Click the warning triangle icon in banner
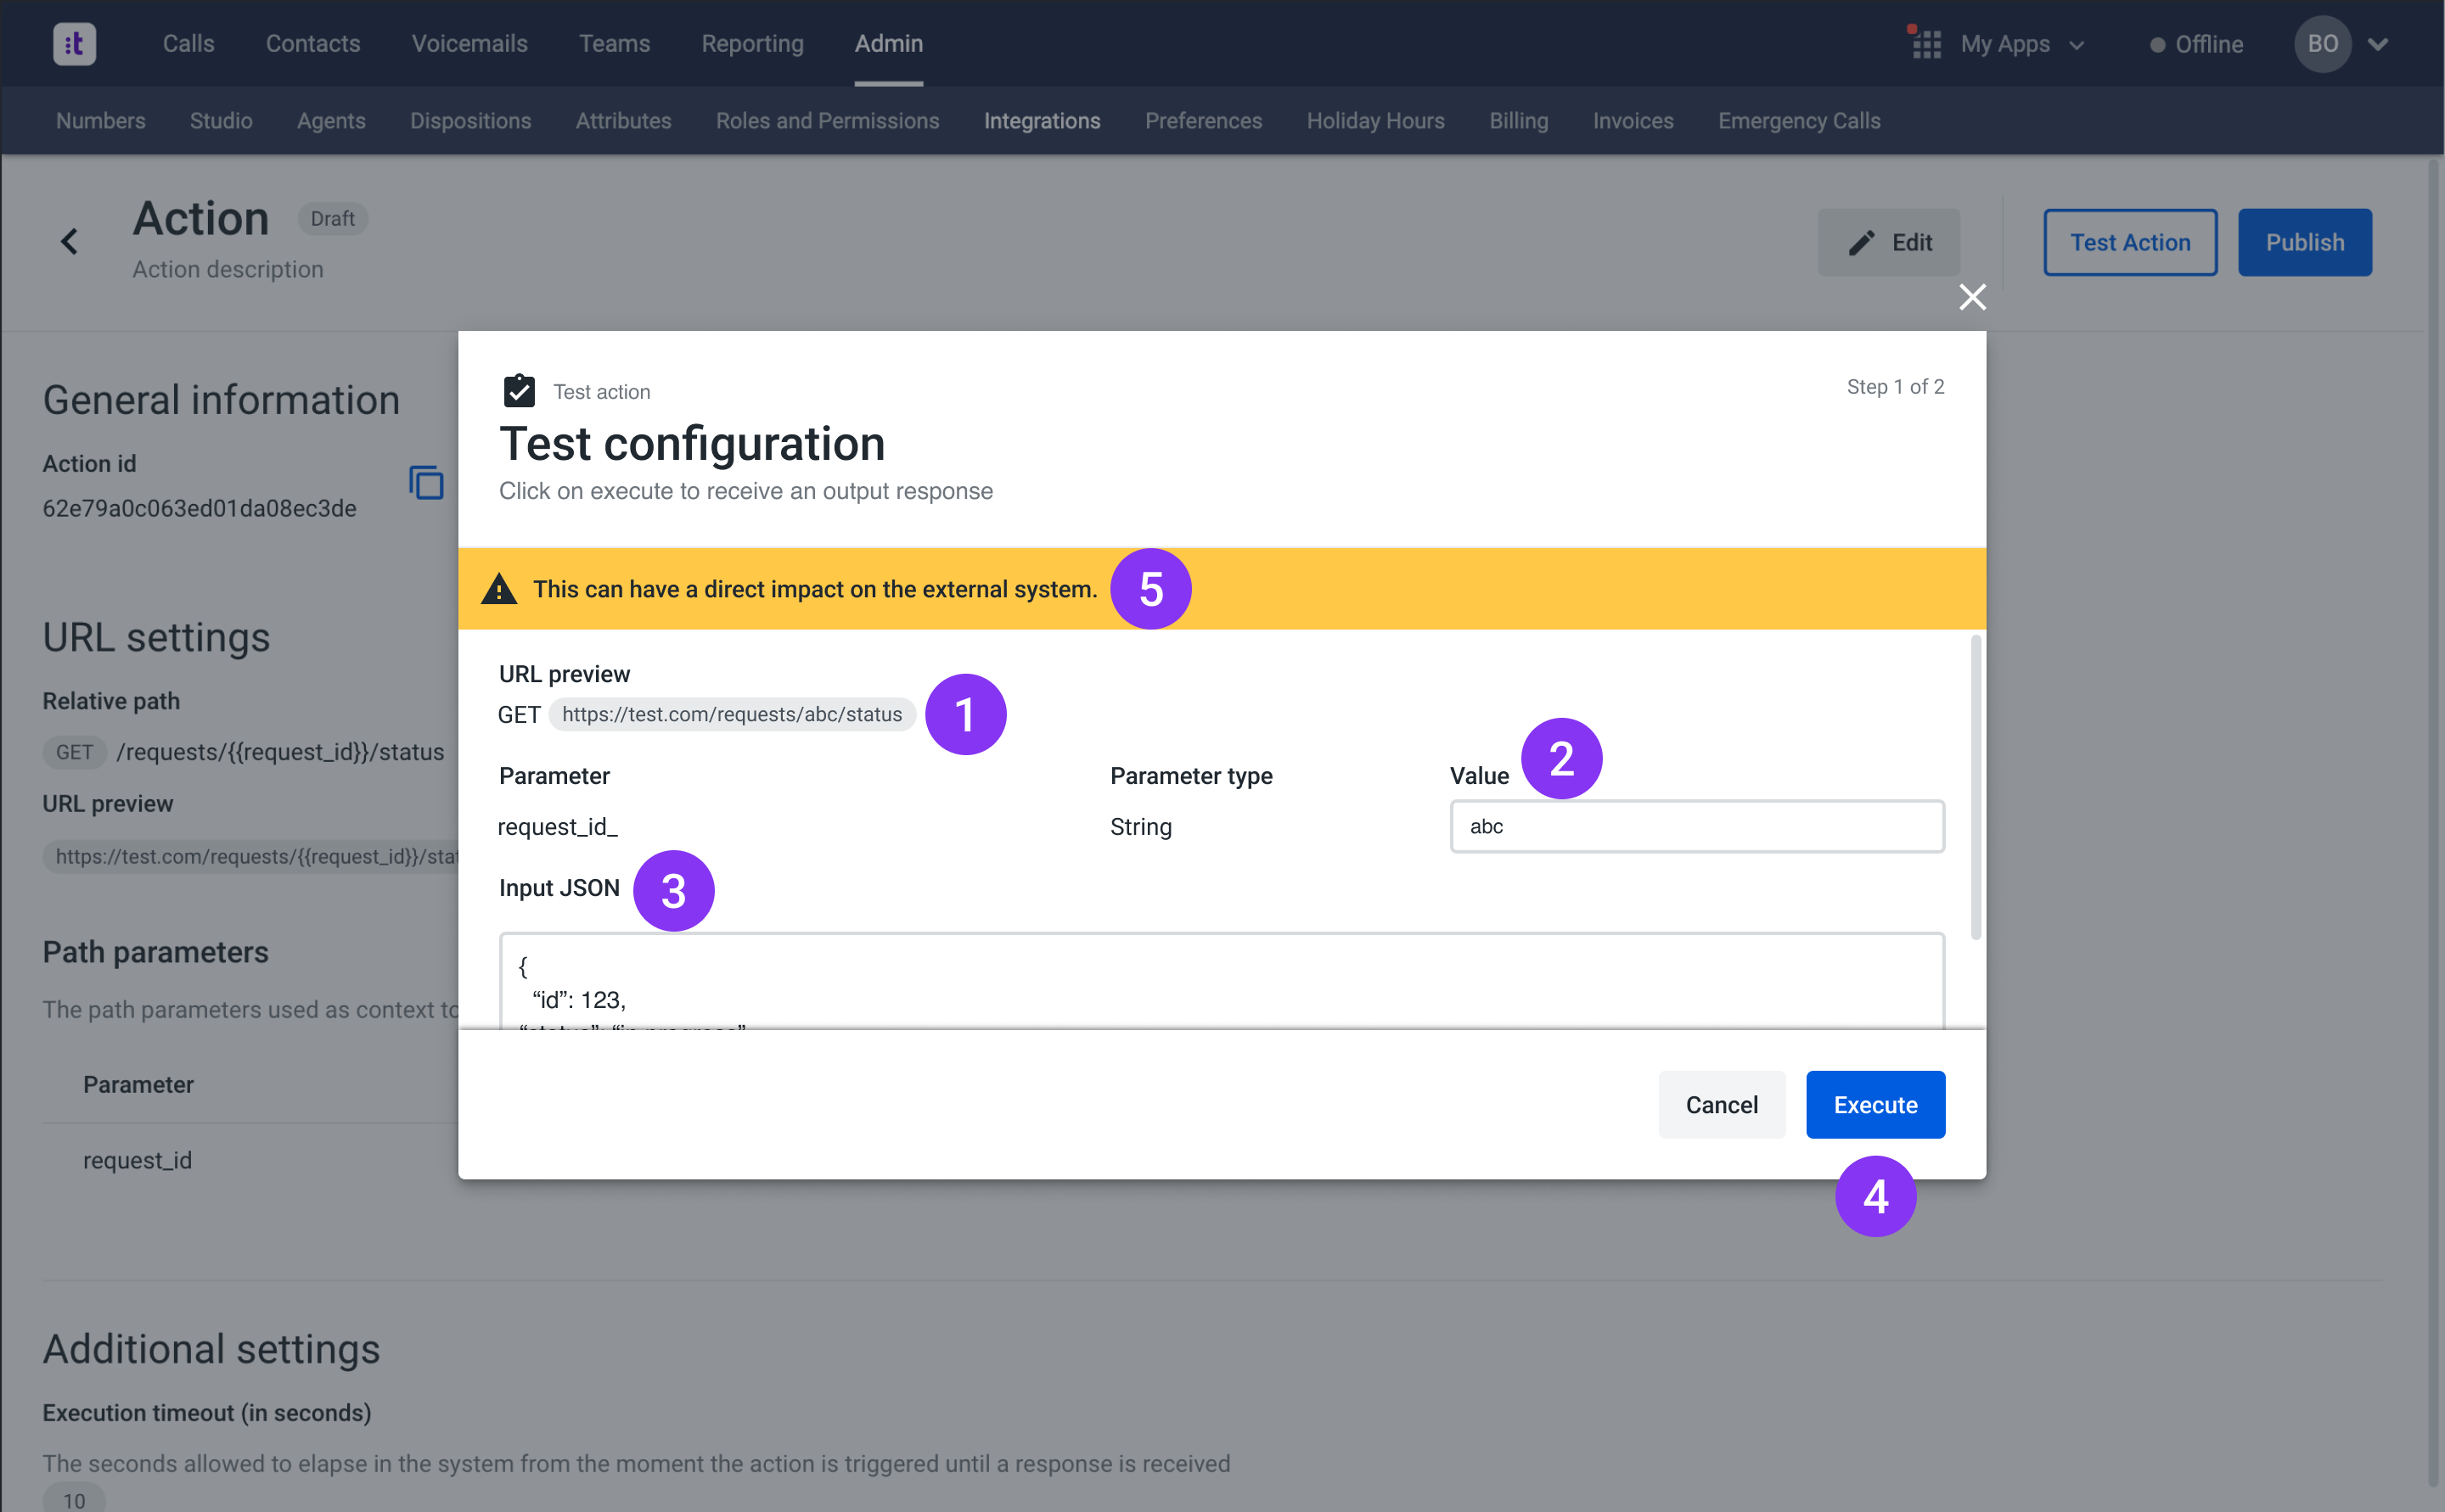The image size is (2445, 1512). (499, 589)
